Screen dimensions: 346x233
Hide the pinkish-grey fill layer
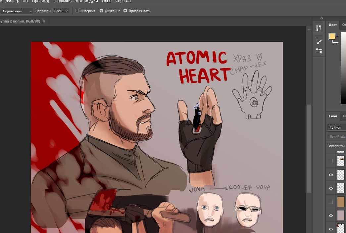coord(331,215)
